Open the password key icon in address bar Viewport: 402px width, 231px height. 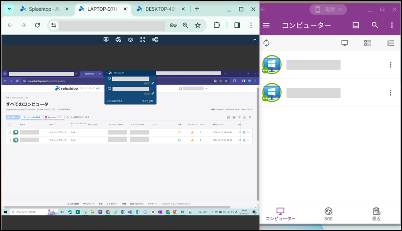tap(173, 25)
